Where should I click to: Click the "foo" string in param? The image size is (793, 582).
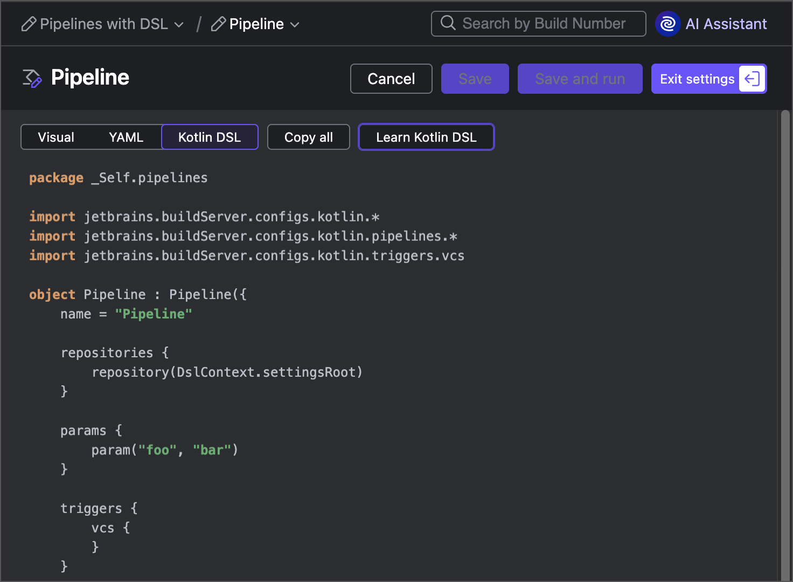coord(158,450)
